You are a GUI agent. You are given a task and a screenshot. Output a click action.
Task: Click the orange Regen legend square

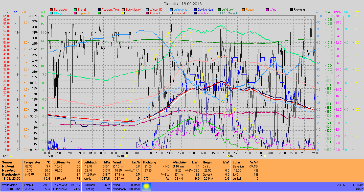click(243, 10)
